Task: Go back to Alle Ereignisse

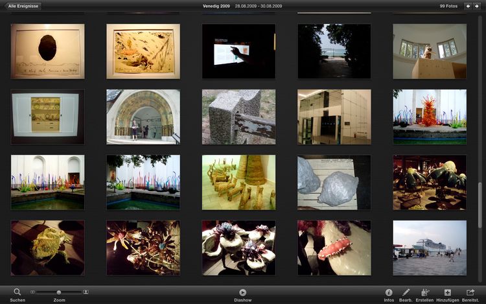Action: 24,6
